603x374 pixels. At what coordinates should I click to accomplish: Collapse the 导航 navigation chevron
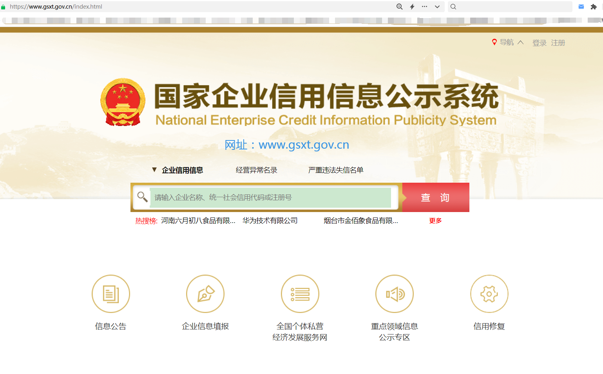pyautogui.click(x=520, y=42)
